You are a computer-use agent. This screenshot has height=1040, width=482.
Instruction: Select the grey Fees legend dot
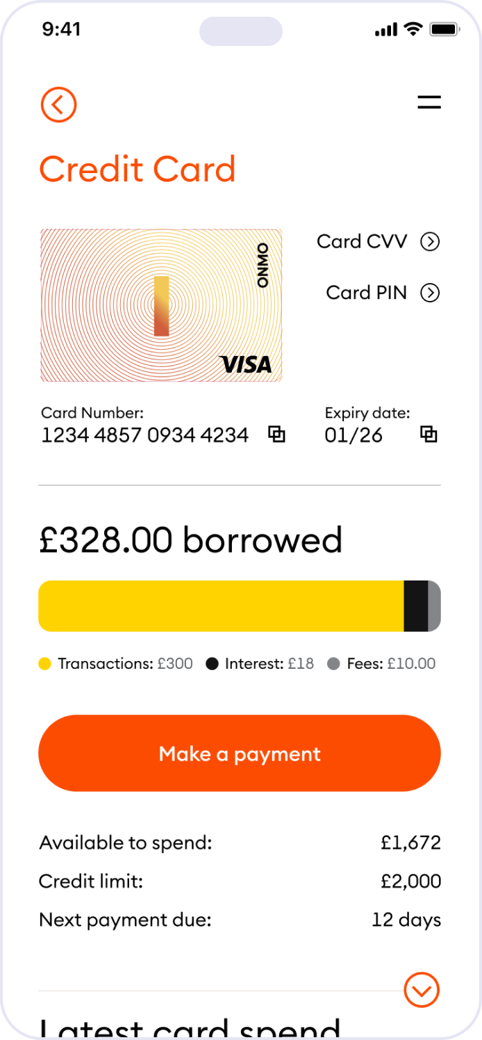click(x=336, y=663)
